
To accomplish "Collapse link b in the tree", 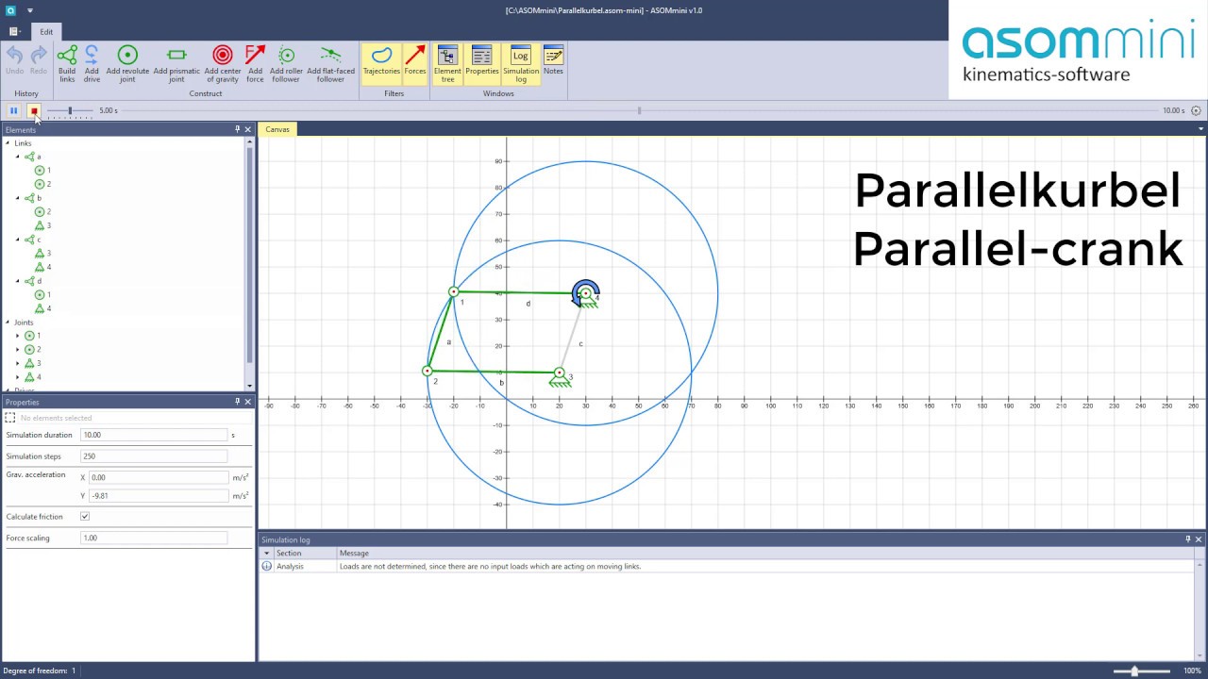I will point(17,198).
